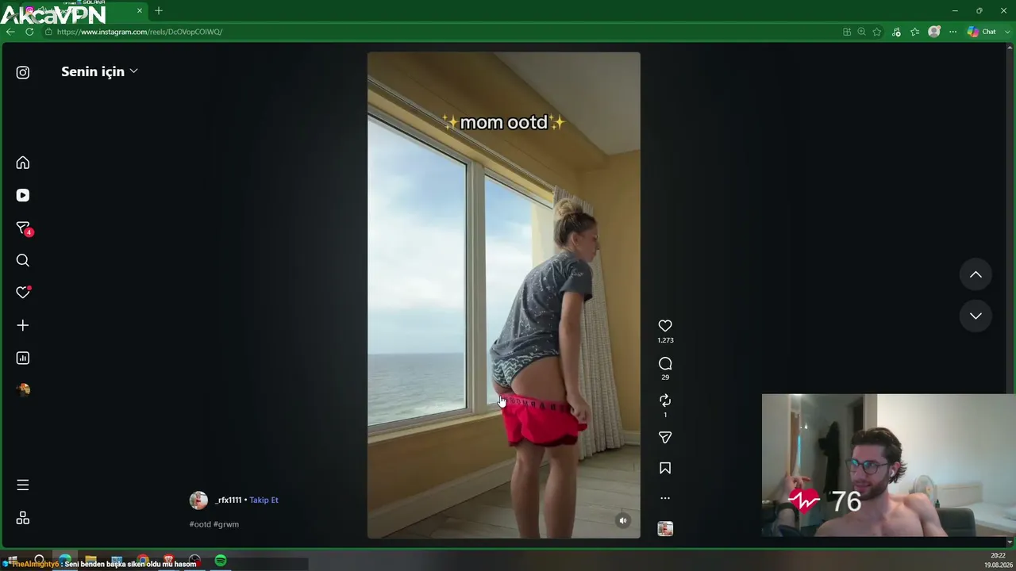Screen dimensions: 1016x571
Task: Open the Brave browser from the taskbar
Action: (168, 561)
